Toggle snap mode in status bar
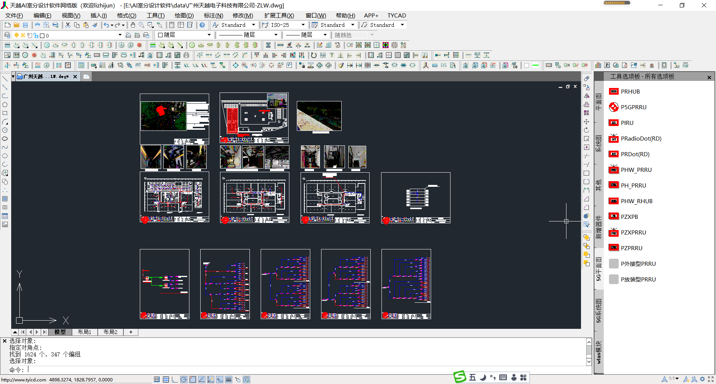 coord(157,380)
